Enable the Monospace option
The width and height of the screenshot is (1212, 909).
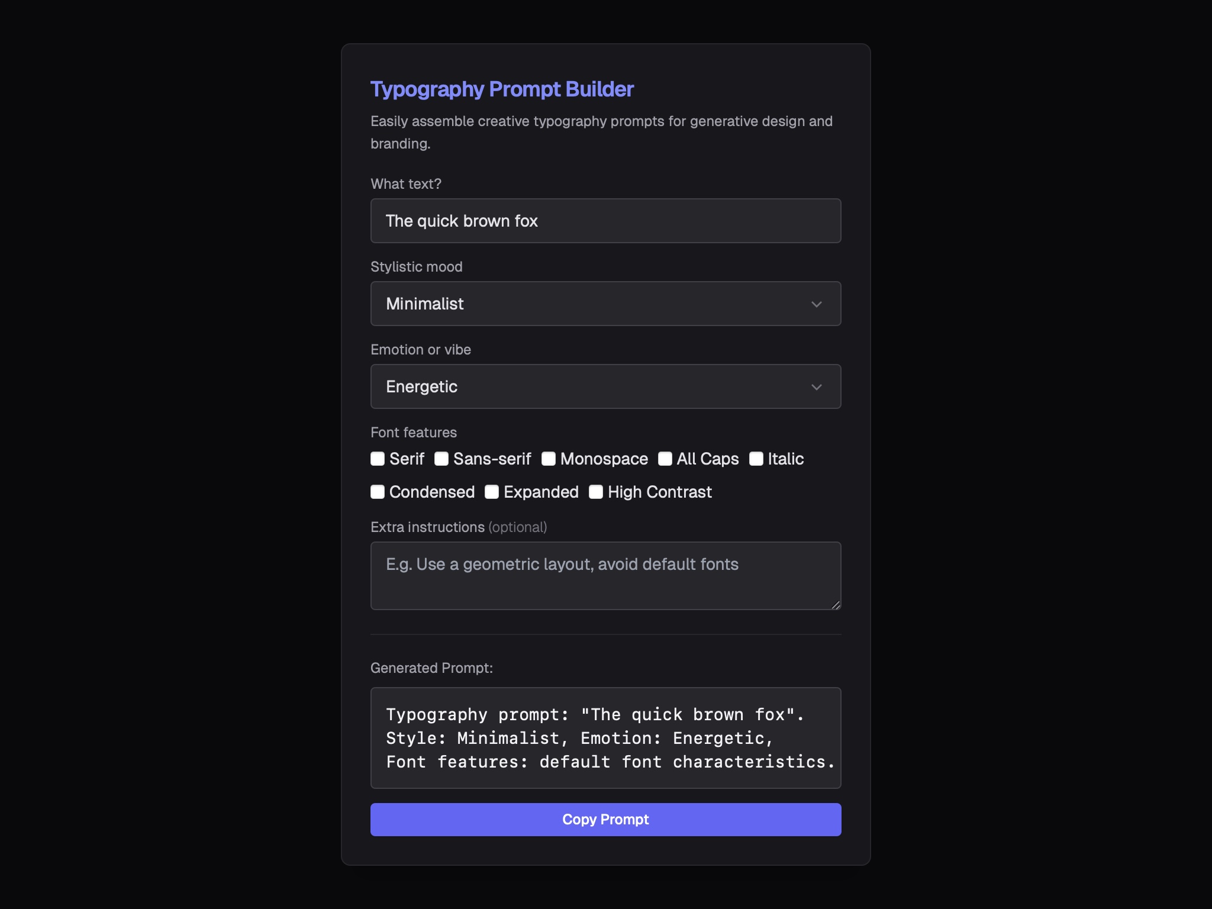(x=549, y=459)
